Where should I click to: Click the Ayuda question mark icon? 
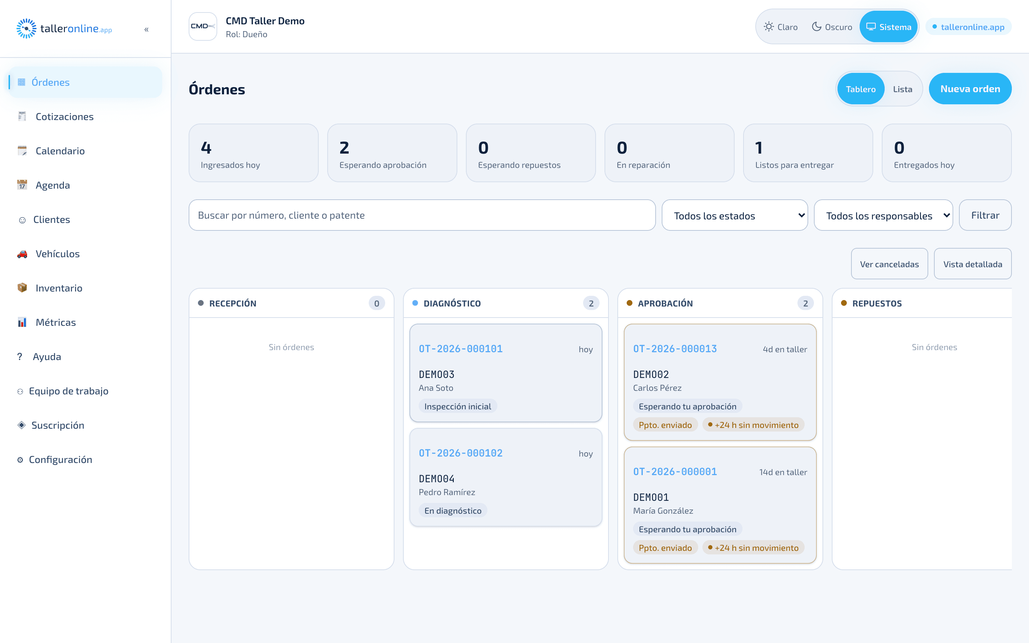point(20,357)
